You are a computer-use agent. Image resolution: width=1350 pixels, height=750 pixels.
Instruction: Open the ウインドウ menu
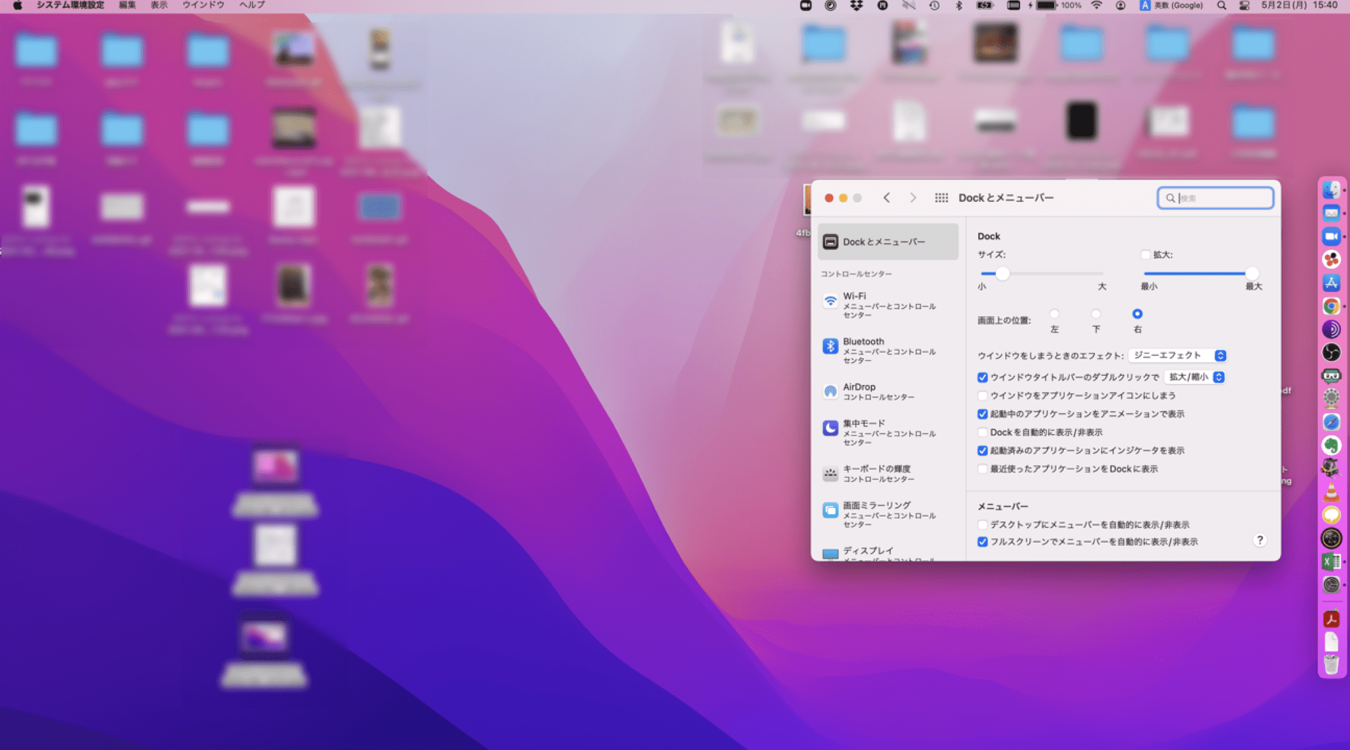pos(203,5)
